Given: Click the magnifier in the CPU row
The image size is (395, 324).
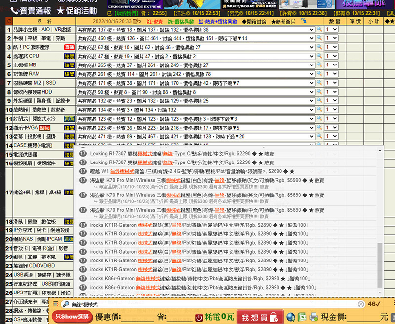Looking at the screenshot, I should (x=319, y=56).
